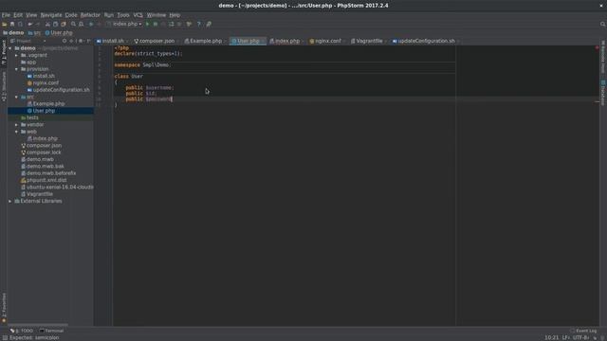Toggle the Database side tool window
This screenshot has width=607, height=341.
click(603, 93)
